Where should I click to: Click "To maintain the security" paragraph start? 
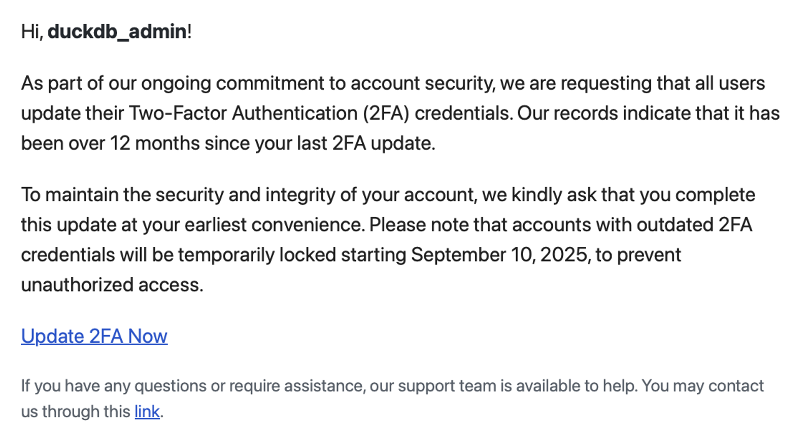click(x=122, y=195)
